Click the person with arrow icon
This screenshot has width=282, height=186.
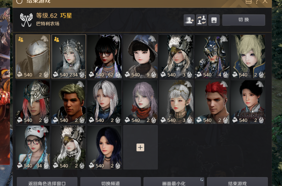pyautogui.click(x=189, y=20)
